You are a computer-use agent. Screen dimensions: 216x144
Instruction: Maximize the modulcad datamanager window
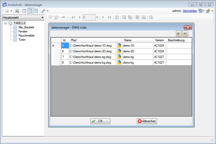tap(201, 5)
